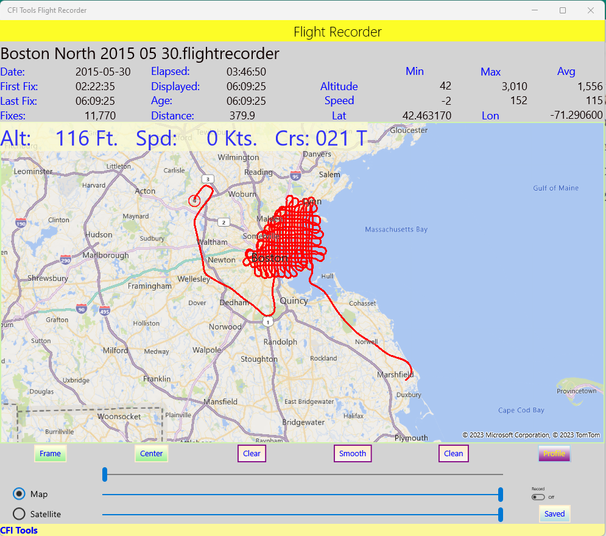
Task: Click the 'Marshfield' map label
Action: pos(395,375)
